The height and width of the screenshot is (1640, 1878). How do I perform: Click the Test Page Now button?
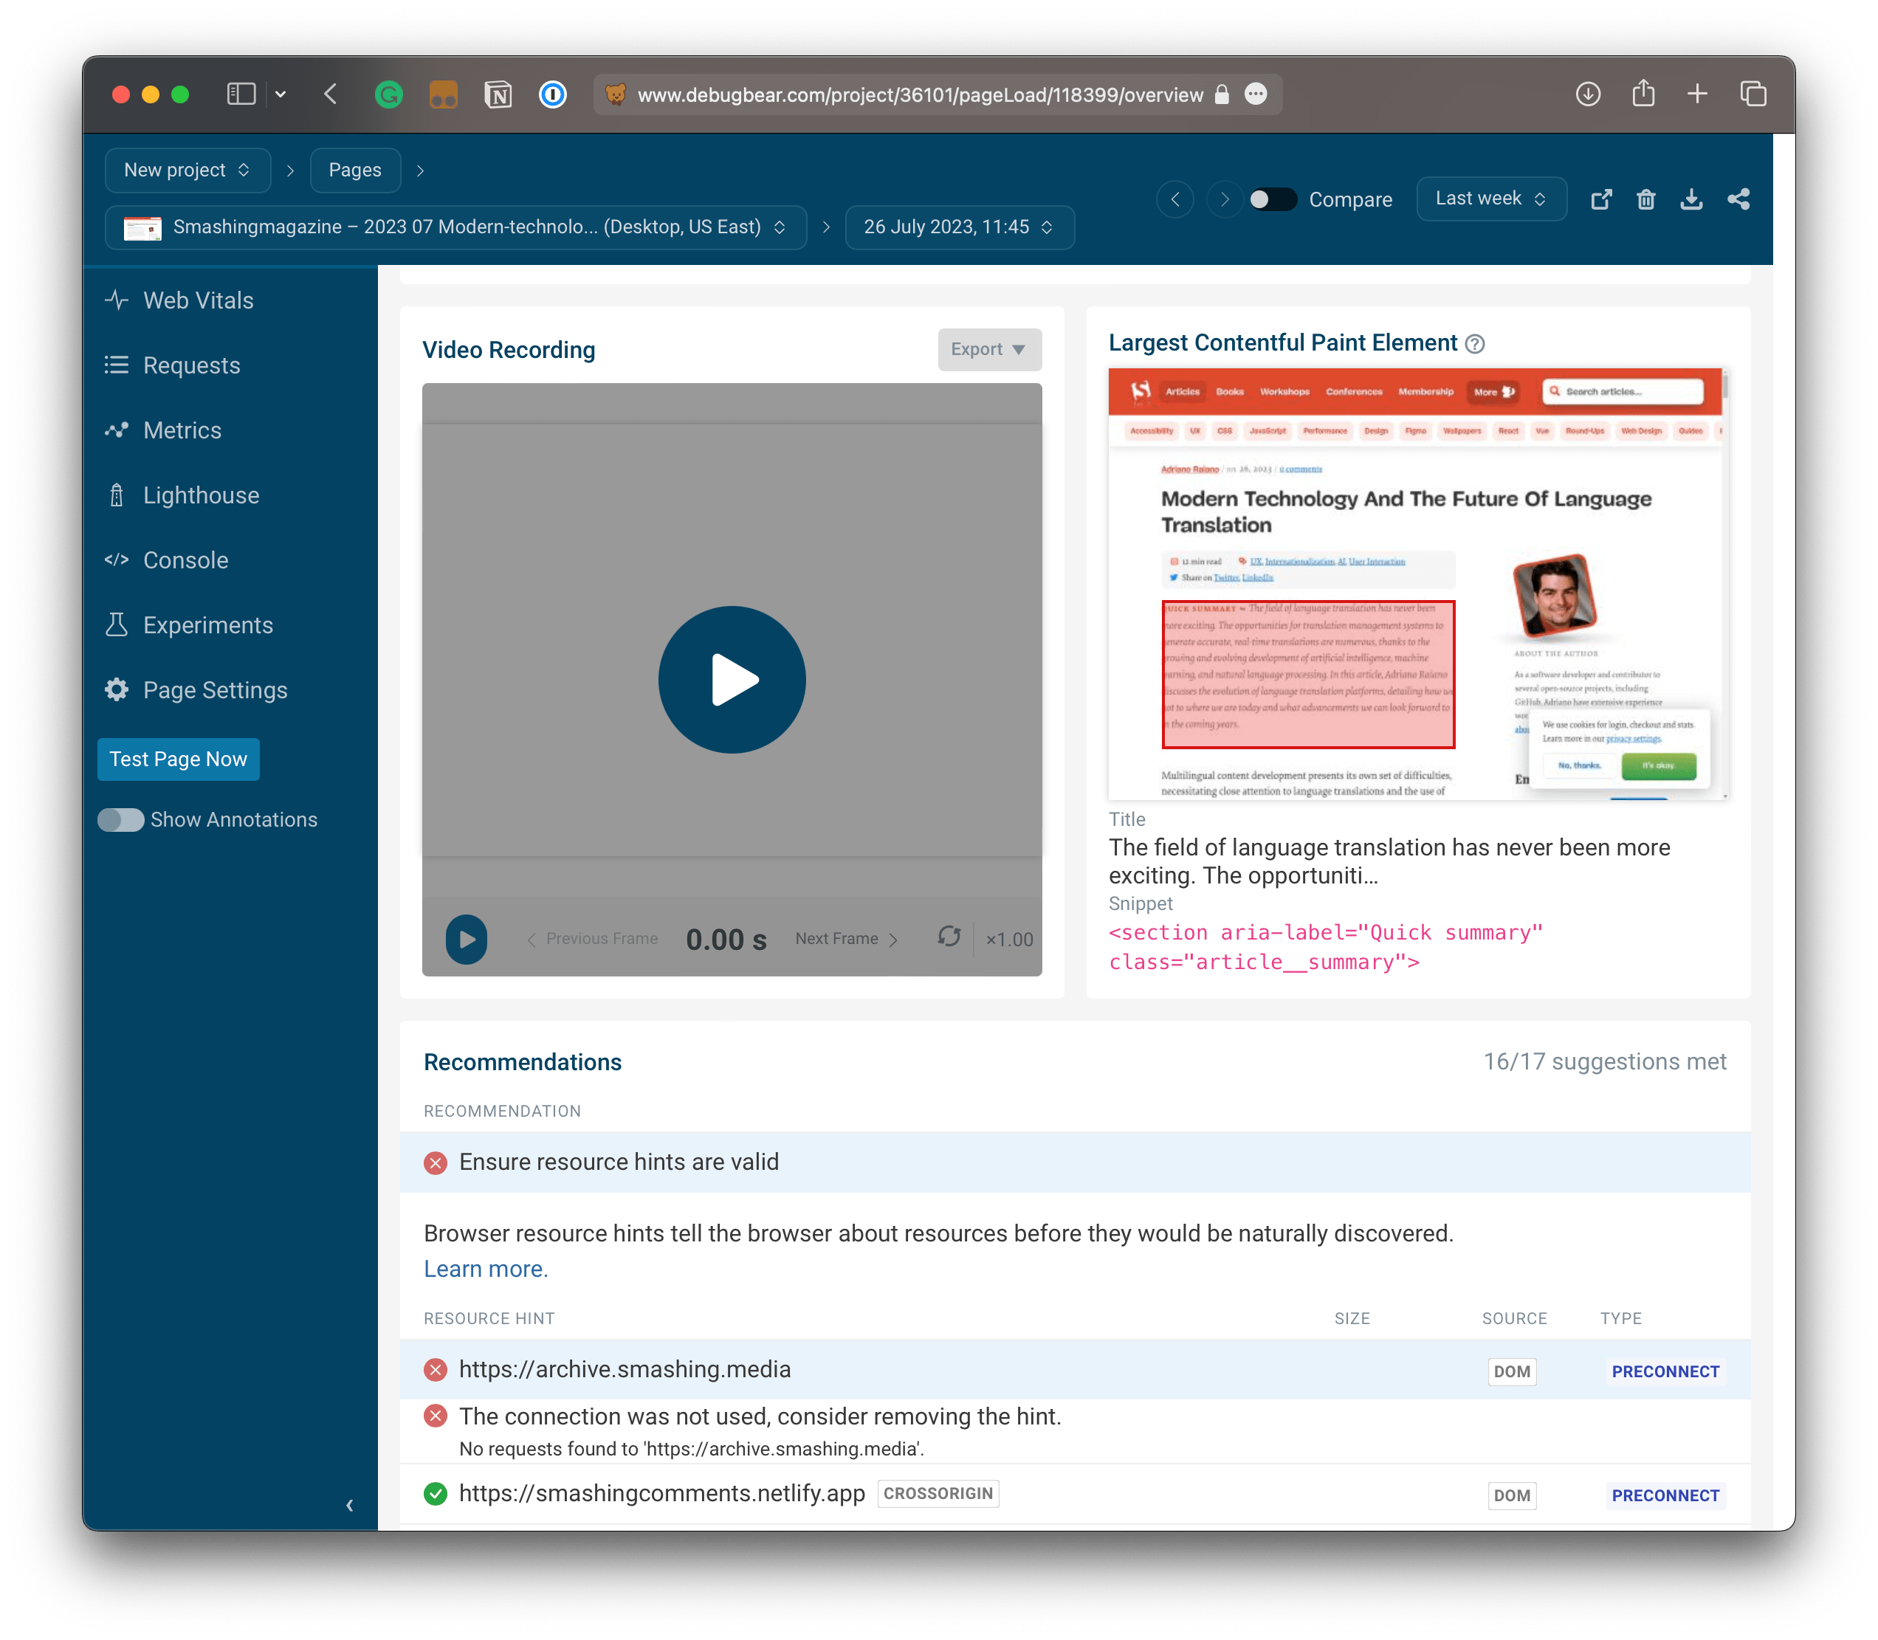click(x=178, y=759)
